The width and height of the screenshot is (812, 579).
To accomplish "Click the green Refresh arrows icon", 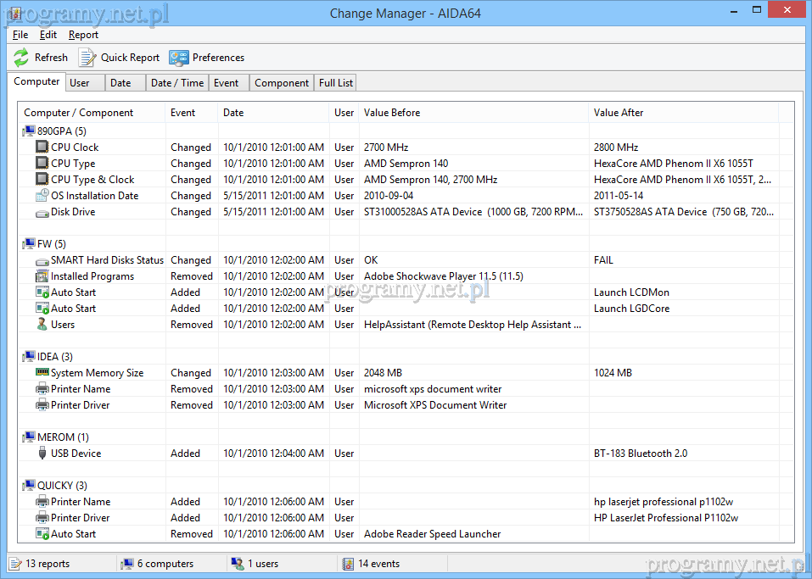I will pyautogui.click(x=21, y=58).
